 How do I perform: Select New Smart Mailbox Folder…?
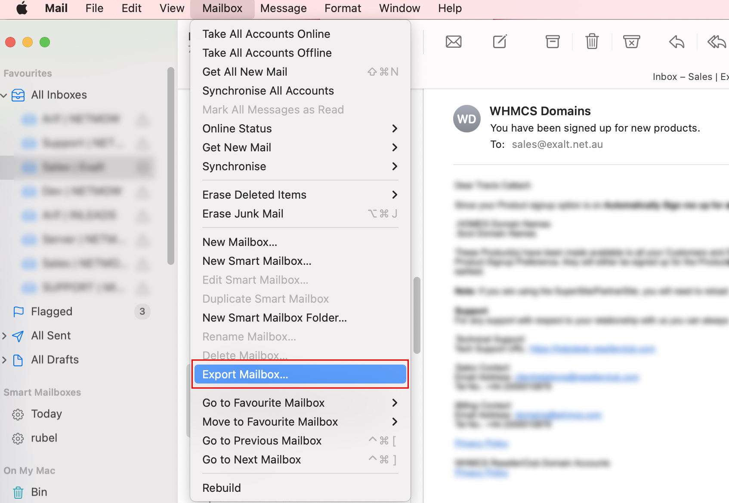[x=300, y=318]
